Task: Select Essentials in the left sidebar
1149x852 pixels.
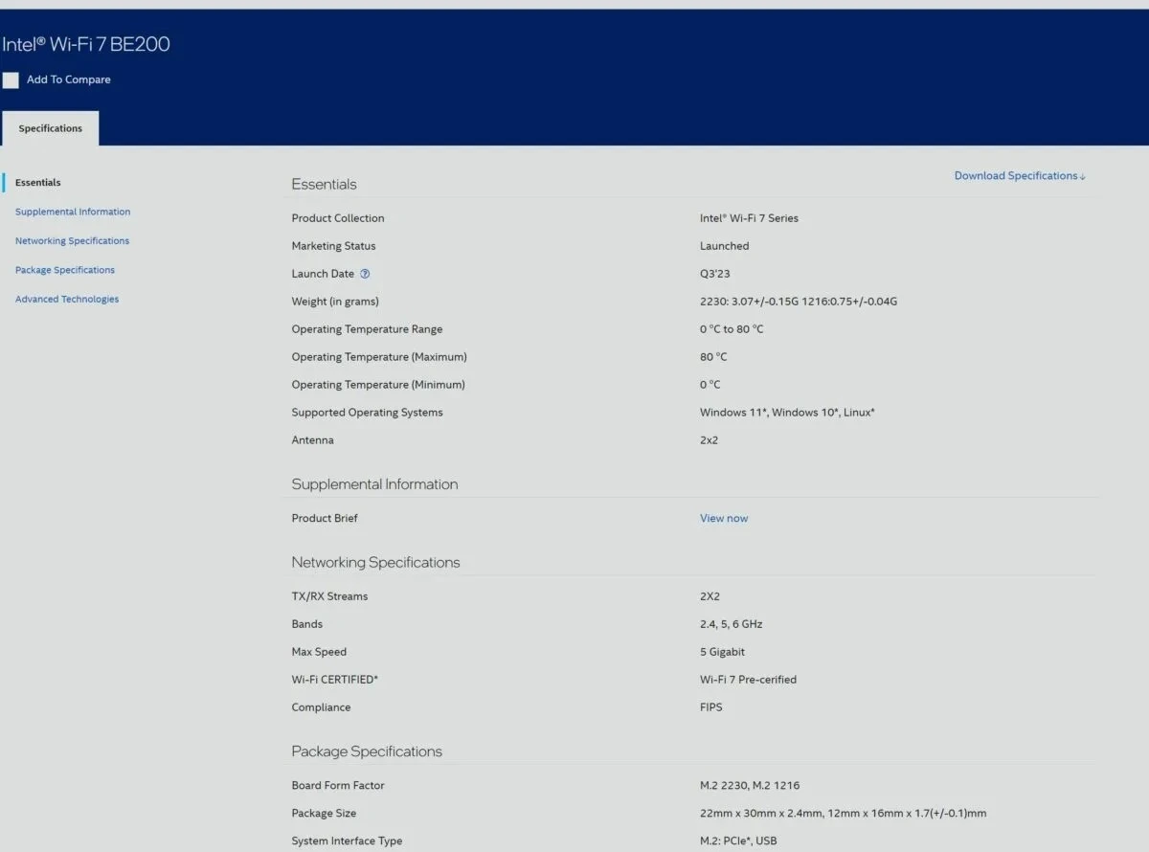Action: point(38,183)
